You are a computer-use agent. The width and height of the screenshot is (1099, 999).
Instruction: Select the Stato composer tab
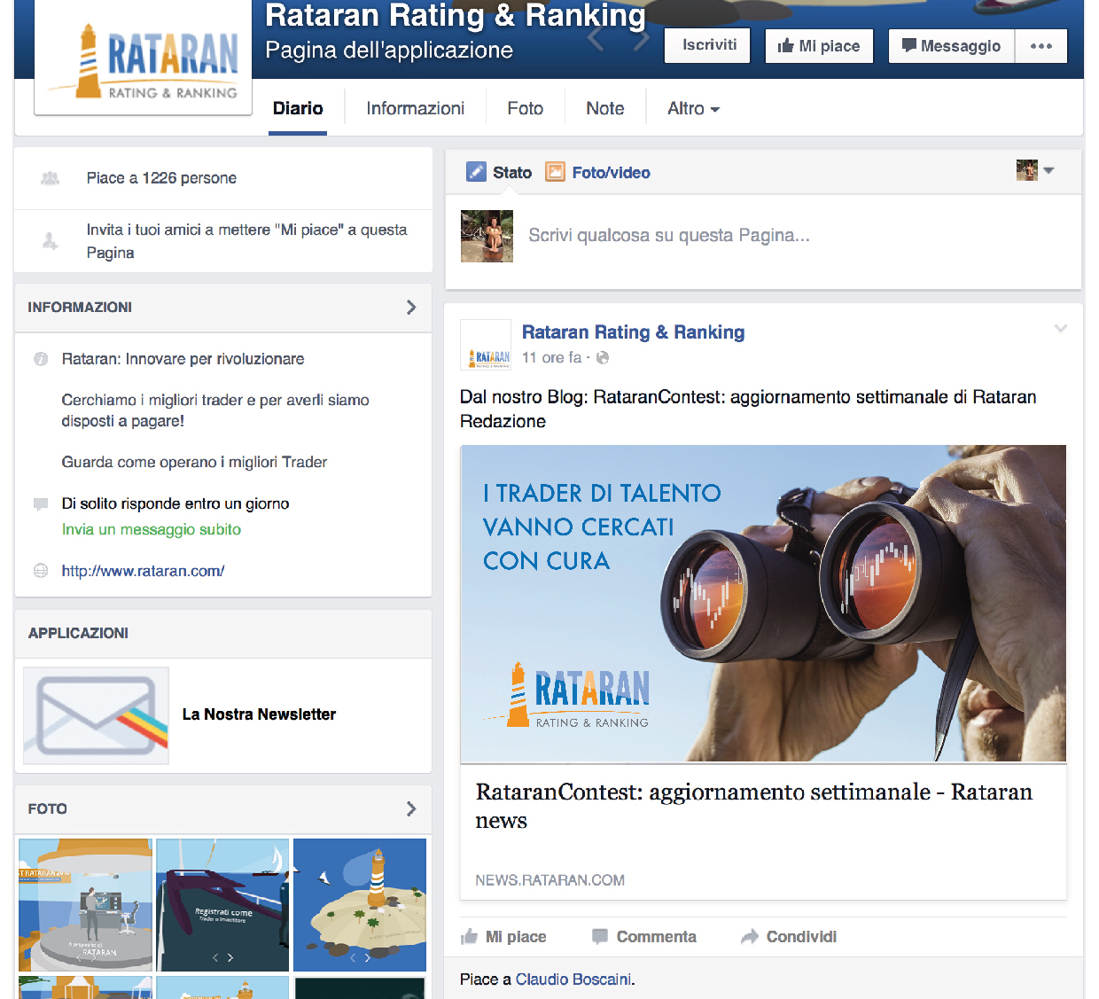[x=499, y=172]
